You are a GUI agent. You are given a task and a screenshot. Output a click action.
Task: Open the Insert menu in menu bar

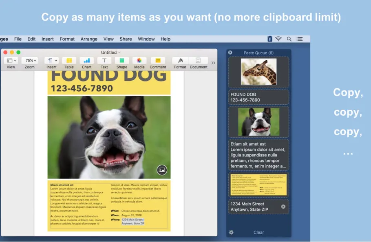pos(48,39)
